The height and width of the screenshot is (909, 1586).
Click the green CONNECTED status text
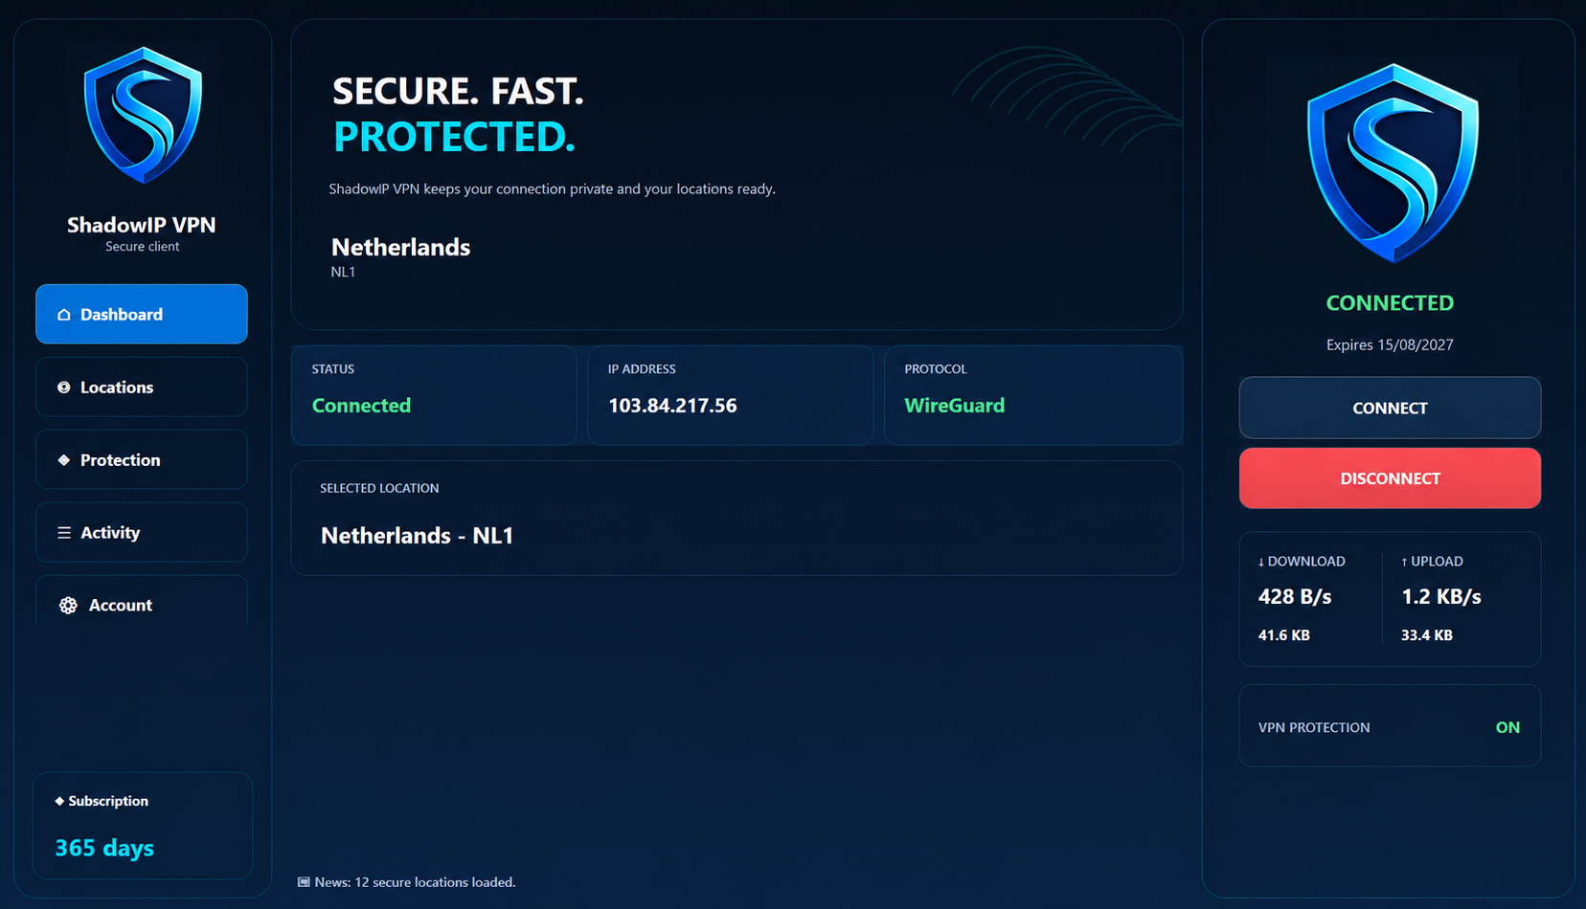tap(1390, 303)
